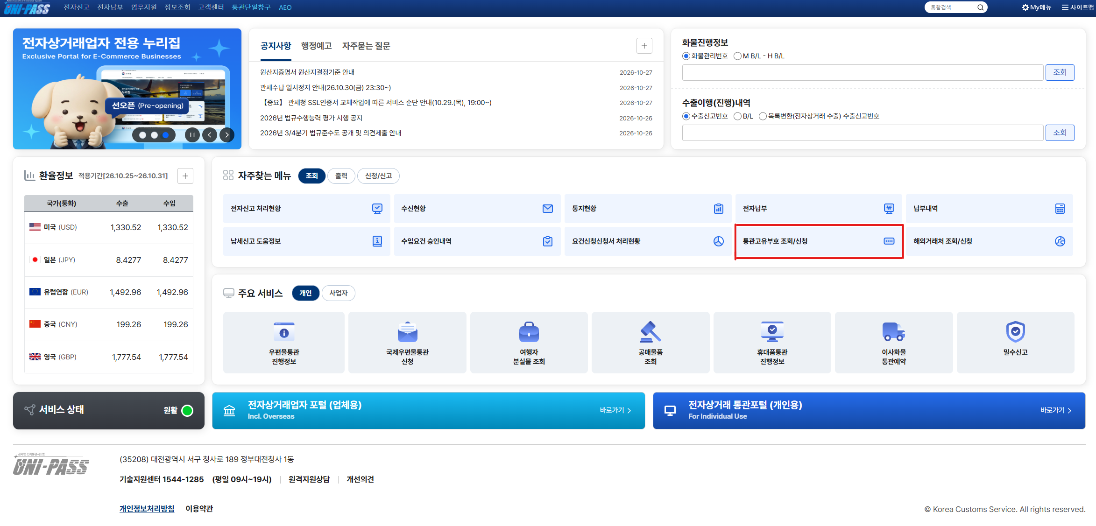Open 여행자 분실물 조회 briefcase icon

529,332
